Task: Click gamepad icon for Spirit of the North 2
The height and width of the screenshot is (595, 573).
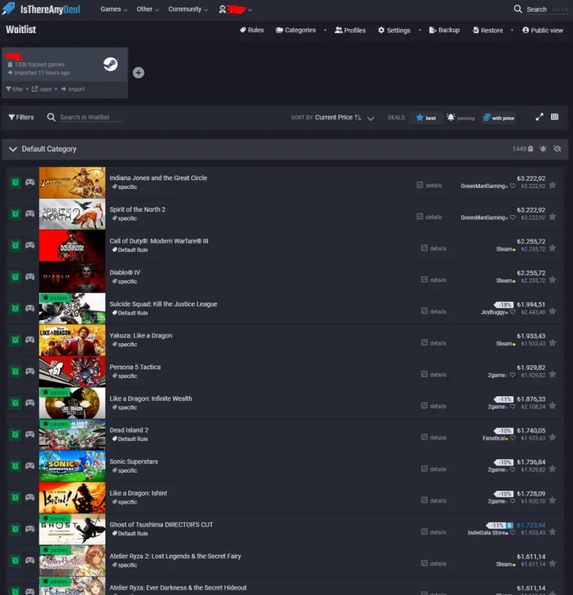Action: (x=30, y=214)
